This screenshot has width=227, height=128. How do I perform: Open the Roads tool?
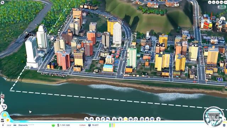(x=87, y=119)
